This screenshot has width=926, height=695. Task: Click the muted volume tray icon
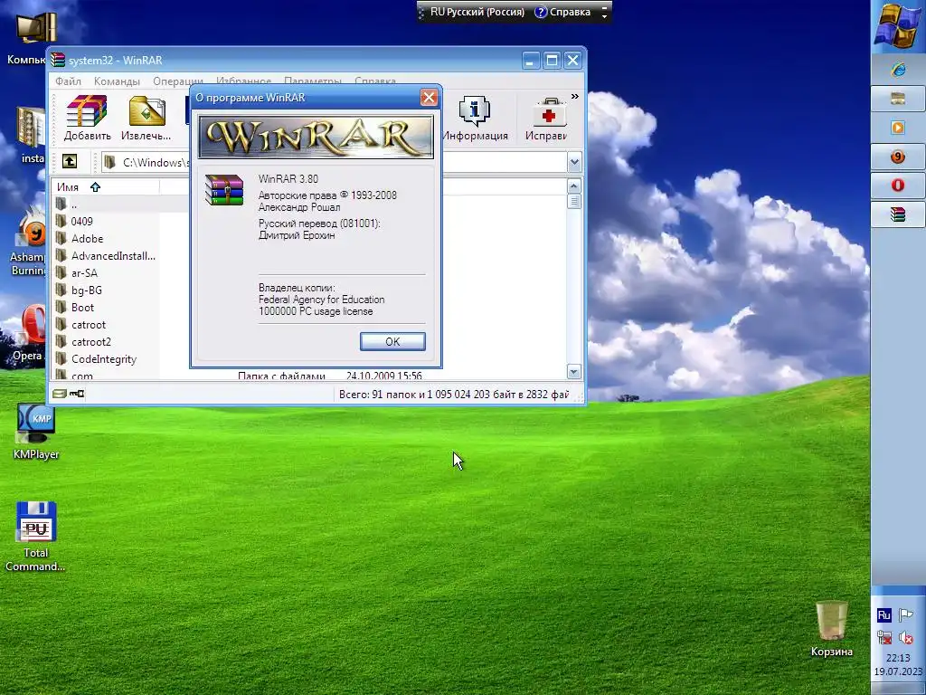(x=906, y=638)
